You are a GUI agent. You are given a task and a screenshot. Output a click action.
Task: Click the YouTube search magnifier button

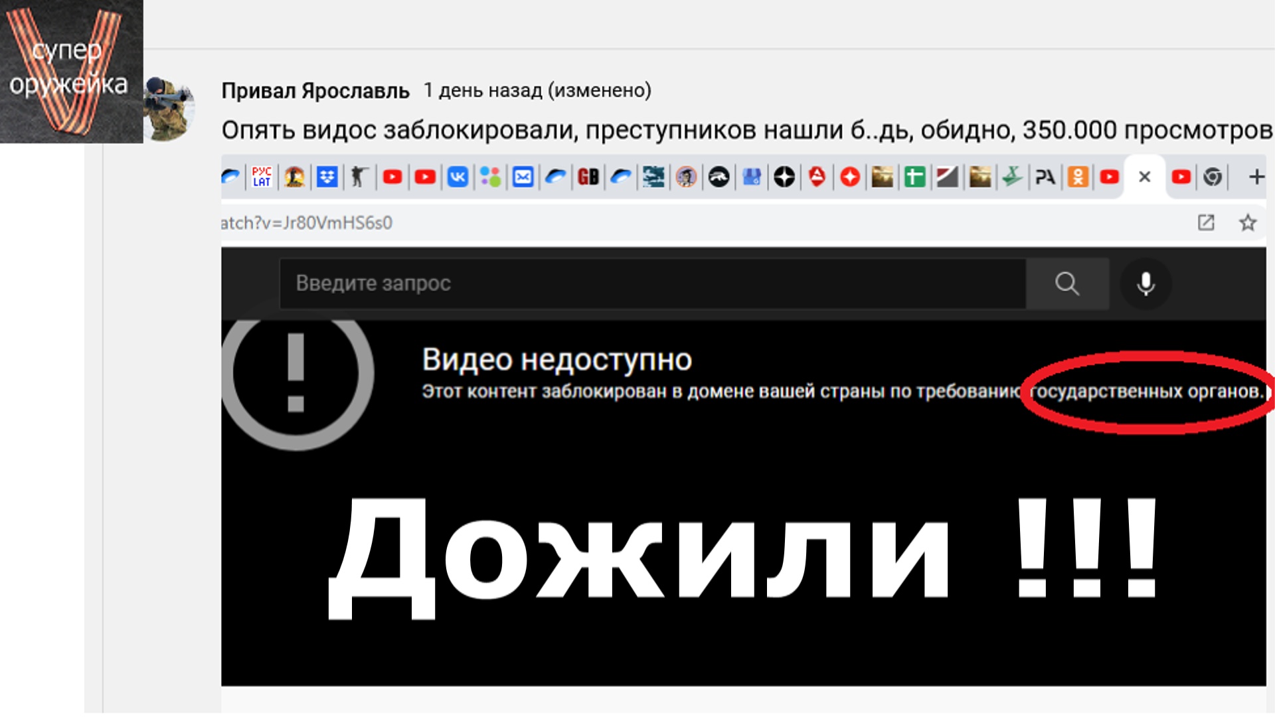1067,283
